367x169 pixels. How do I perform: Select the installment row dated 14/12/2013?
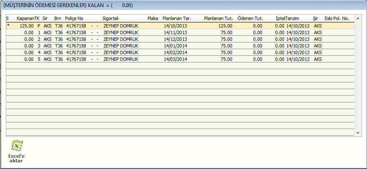(175, 39)
